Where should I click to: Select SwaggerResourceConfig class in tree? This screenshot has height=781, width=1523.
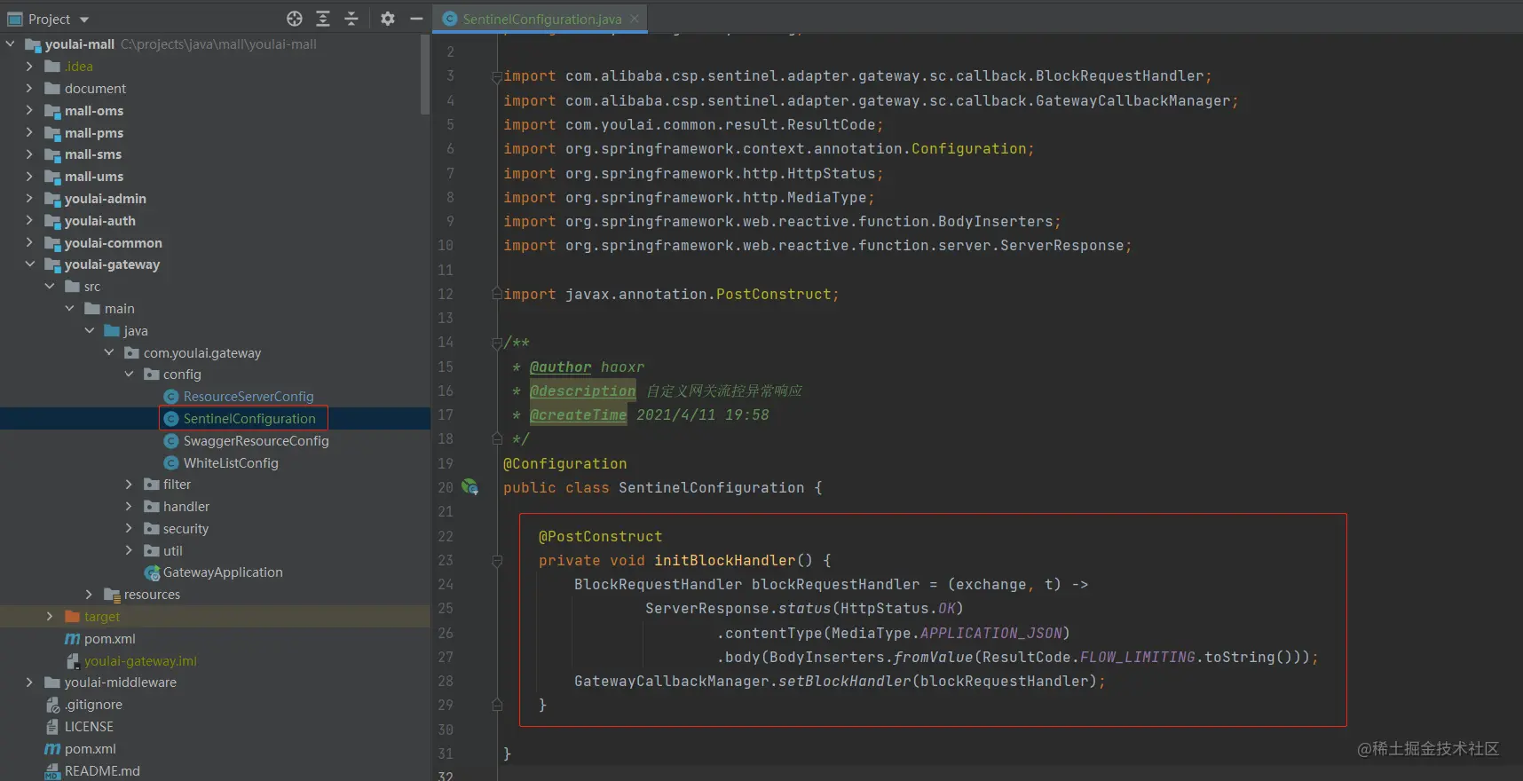tap(256, 440)
